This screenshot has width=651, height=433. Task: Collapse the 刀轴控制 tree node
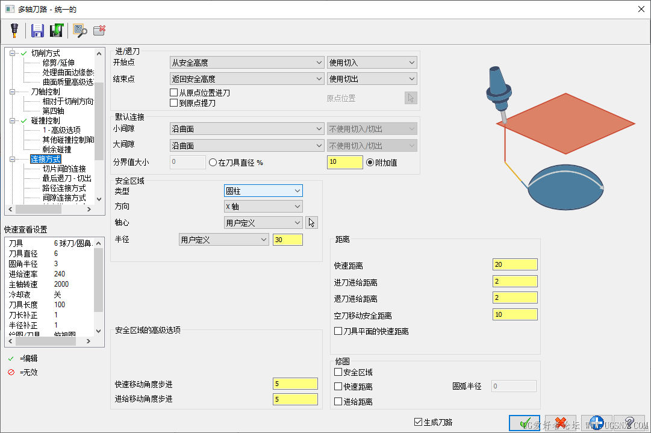click(x=13, y=92)
